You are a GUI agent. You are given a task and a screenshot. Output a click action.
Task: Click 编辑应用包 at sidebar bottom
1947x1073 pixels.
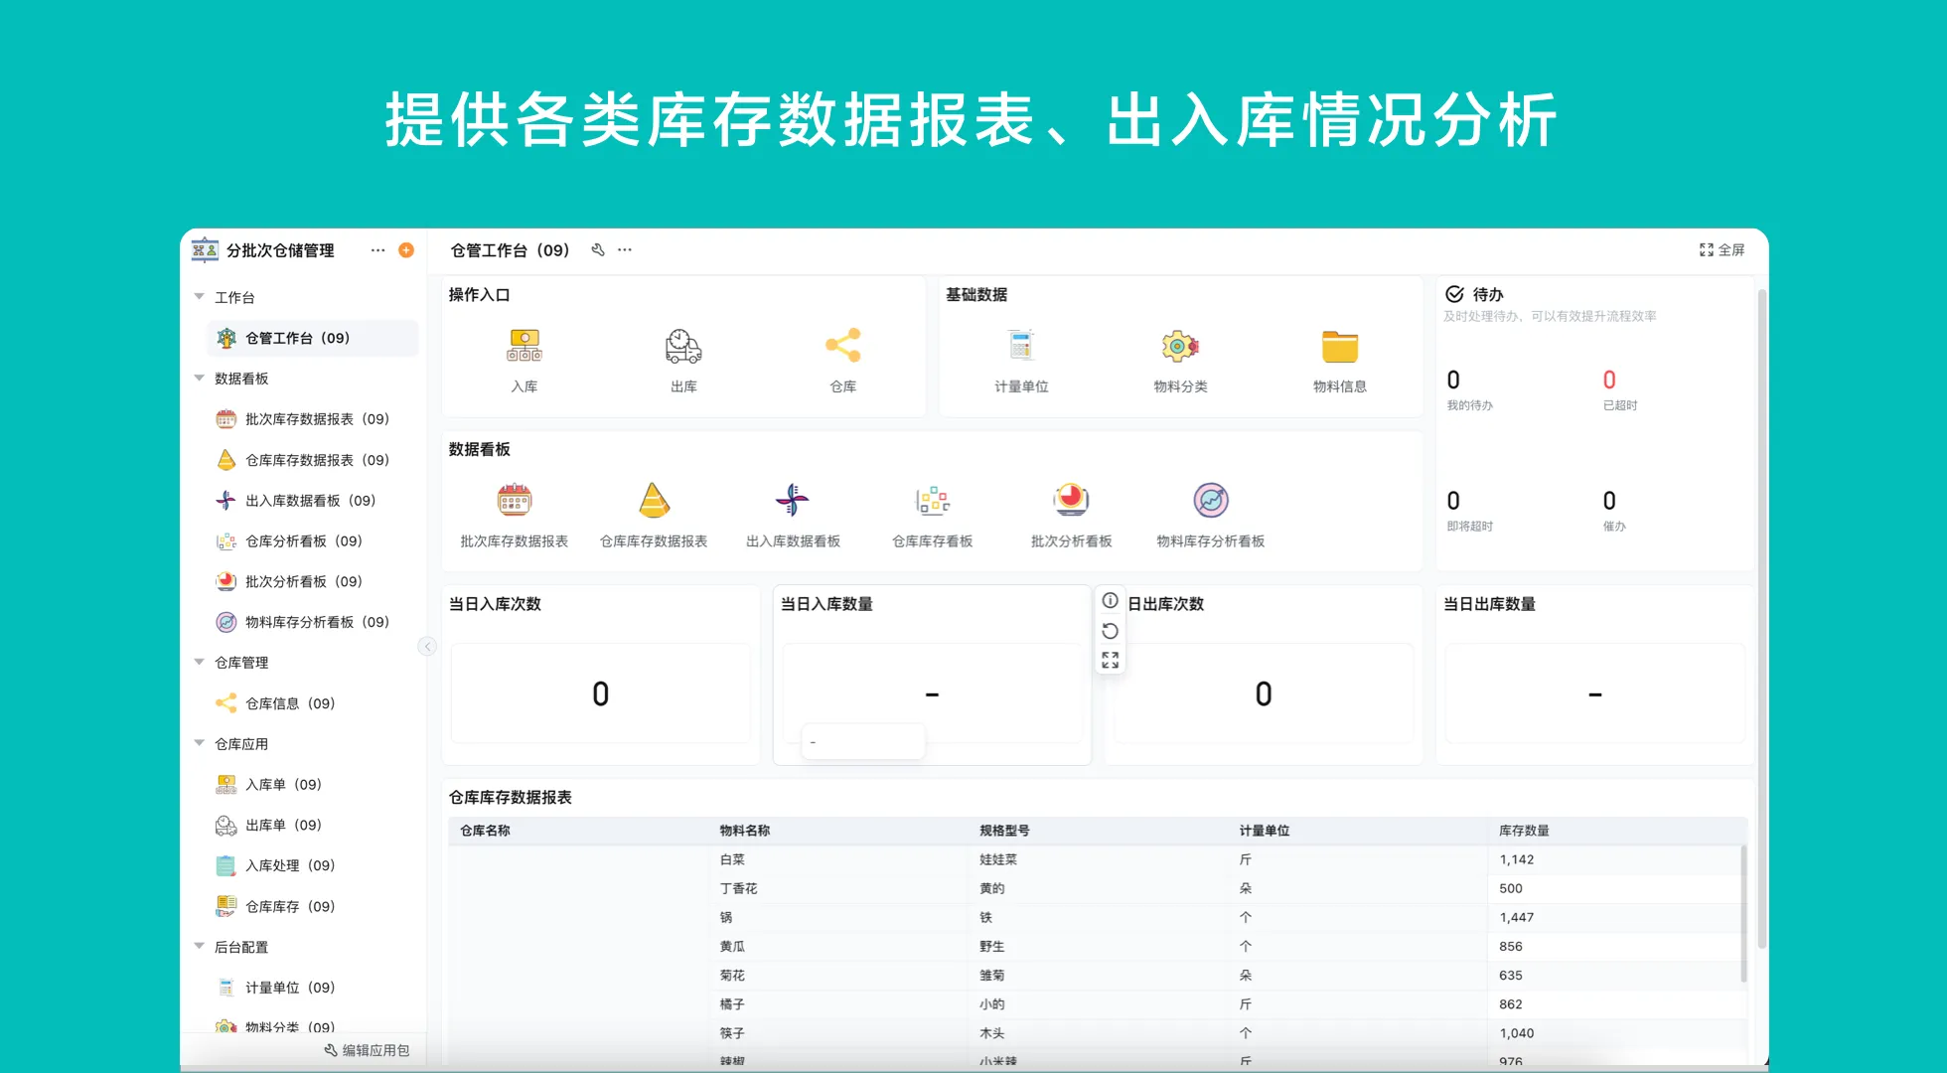pos(367,1050)
